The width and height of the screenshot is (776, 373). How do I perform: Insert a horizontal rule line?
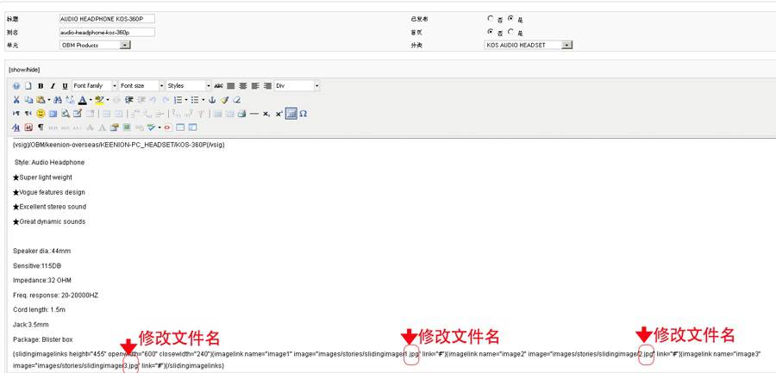253,114
